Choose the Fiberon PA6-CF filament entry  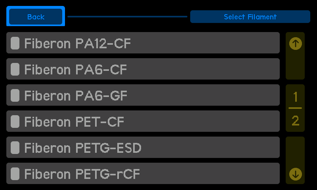tap(143, 69)
